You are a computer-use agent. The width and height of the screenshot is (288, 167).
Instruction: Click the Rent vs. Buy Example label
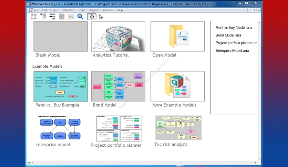58,105
